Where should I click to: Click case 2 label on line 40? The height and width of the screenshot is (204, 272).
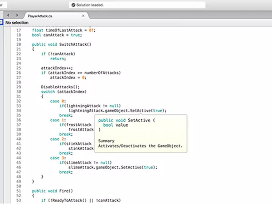pyautogui.click(x=58, y=139)
